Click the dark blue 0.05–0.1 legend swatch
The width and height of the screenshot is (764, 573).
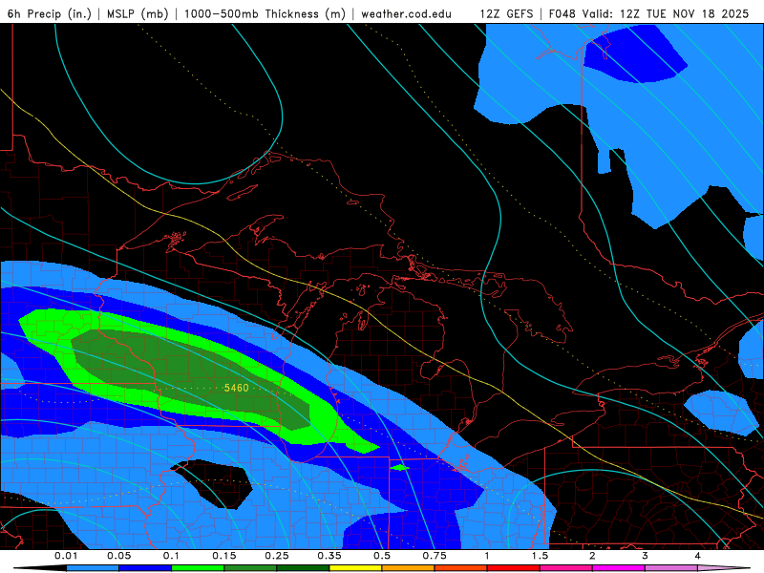point(145,568)
